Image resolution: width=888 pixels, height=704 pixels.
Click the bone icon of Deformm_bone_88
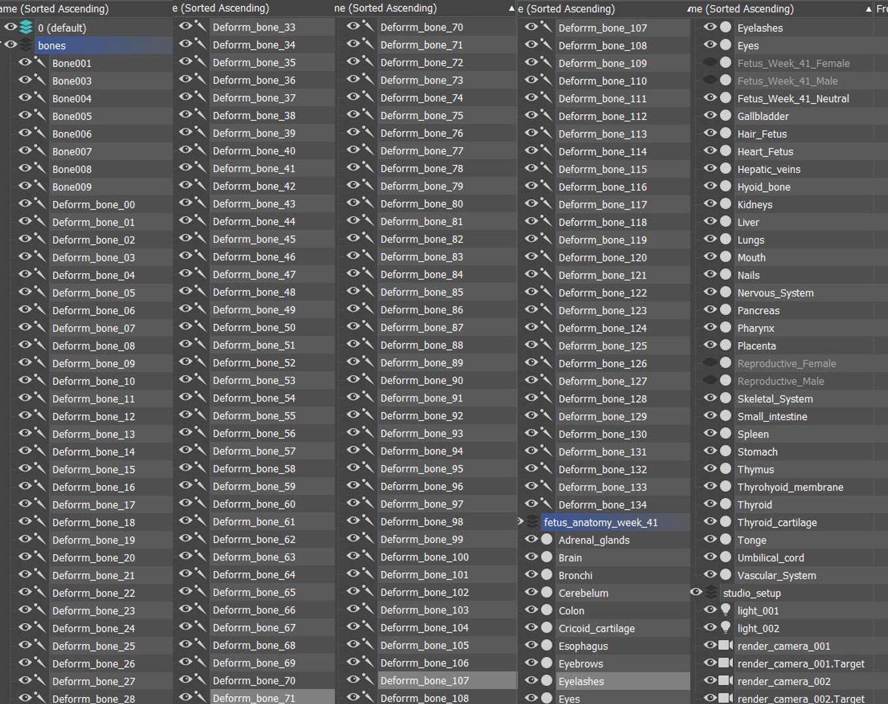point(368,344)
